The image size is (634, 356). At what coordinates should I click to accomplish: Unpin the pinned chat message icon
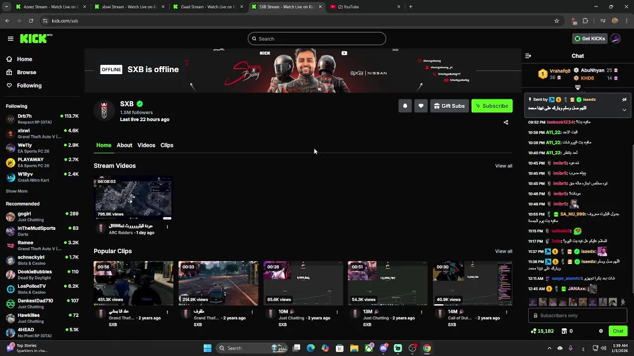pyautogui.click(x=624, y=99)
